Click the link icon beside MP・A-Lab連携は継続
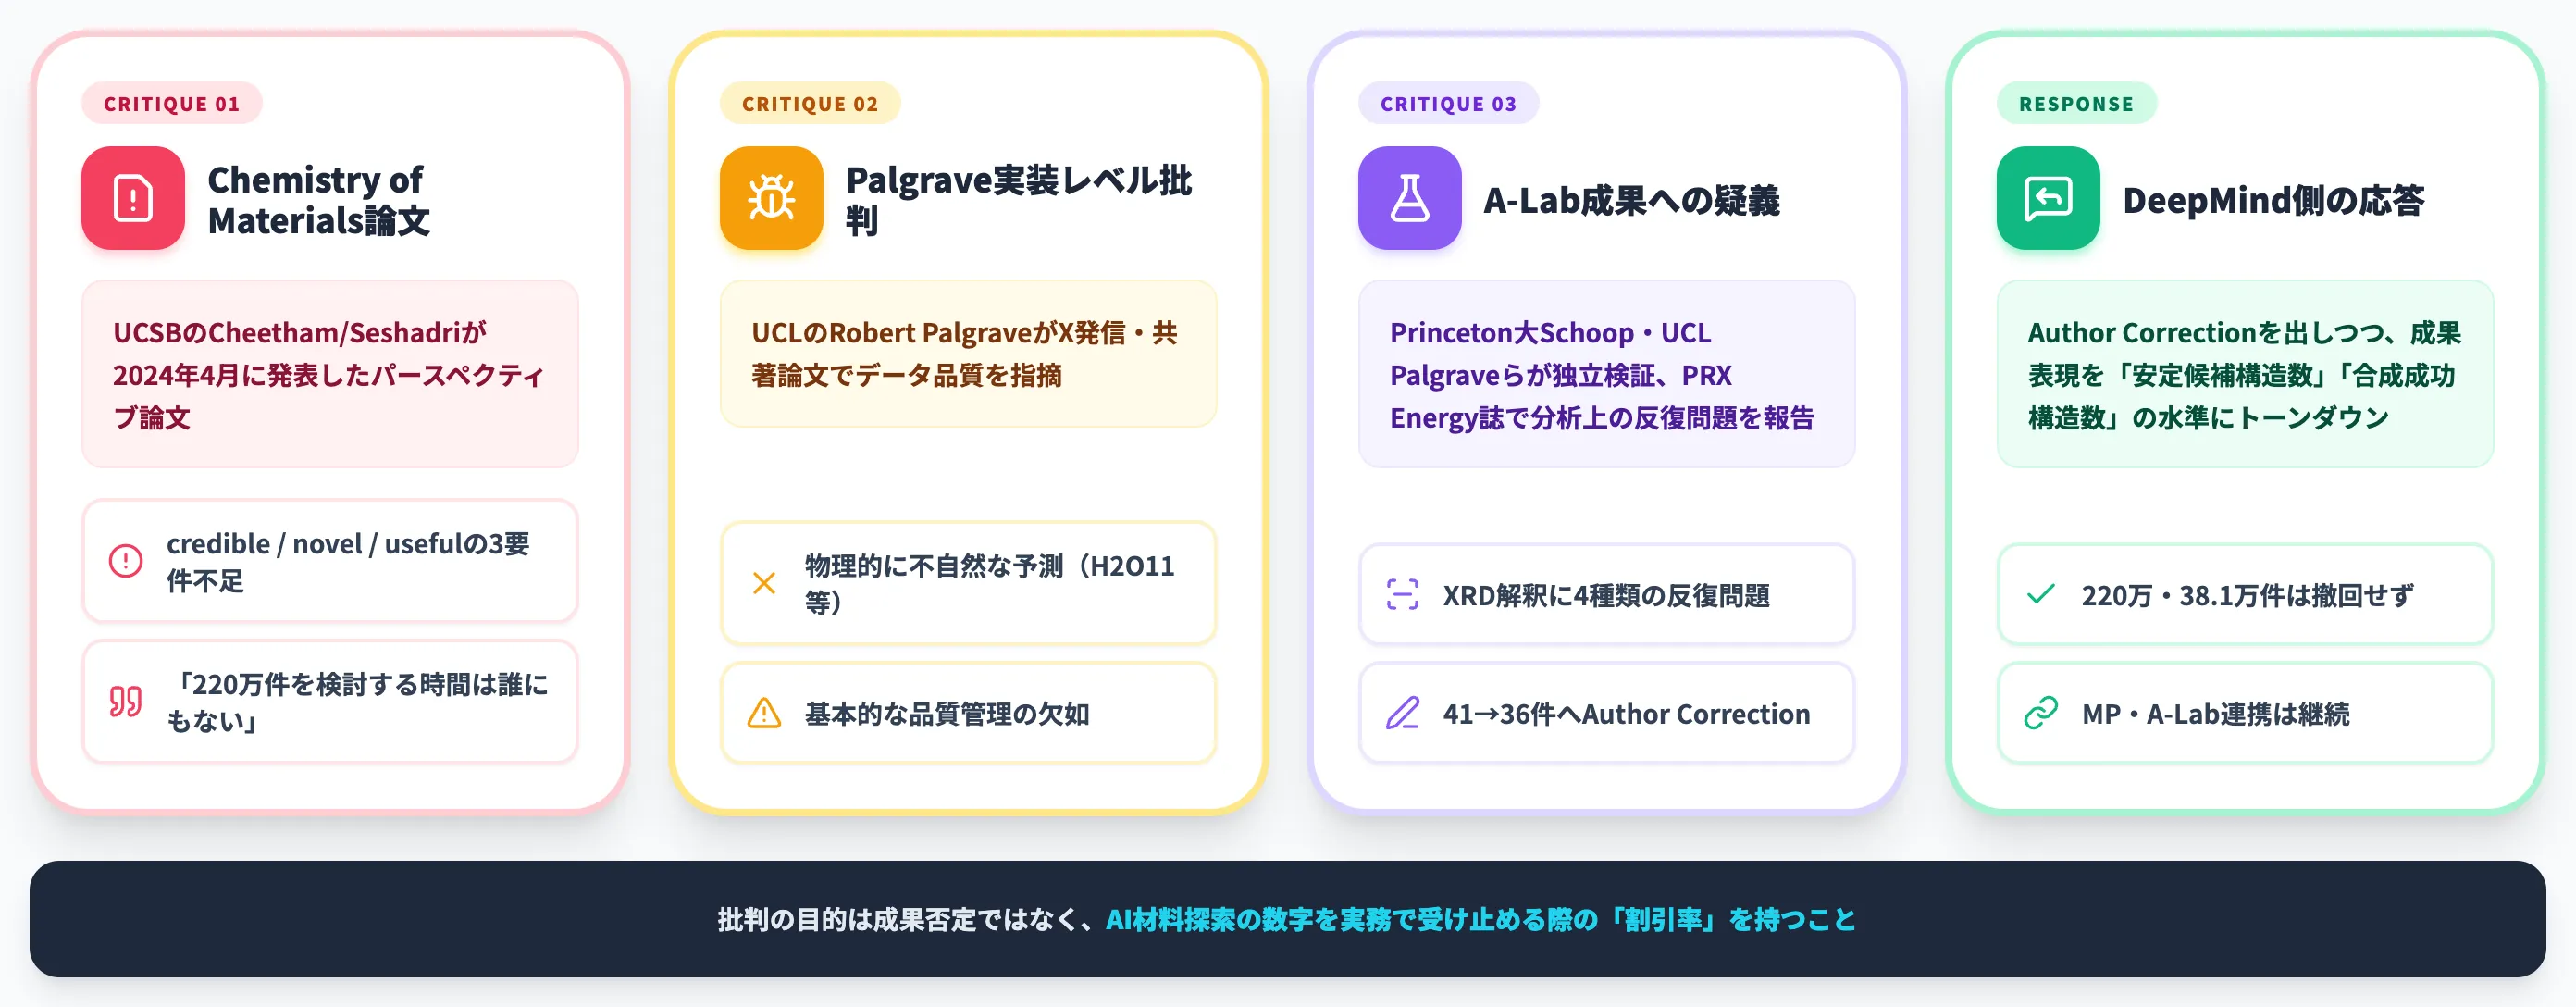 point(2041,713)
